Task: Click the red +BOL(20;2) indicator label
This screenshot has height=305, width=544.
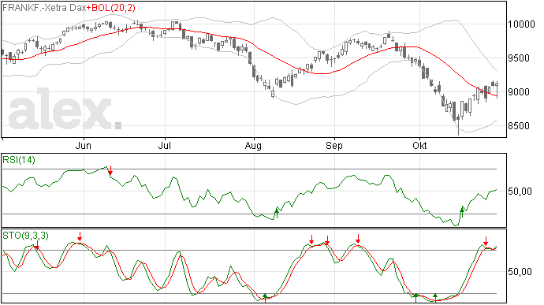Action: click(x=111, y=8)
